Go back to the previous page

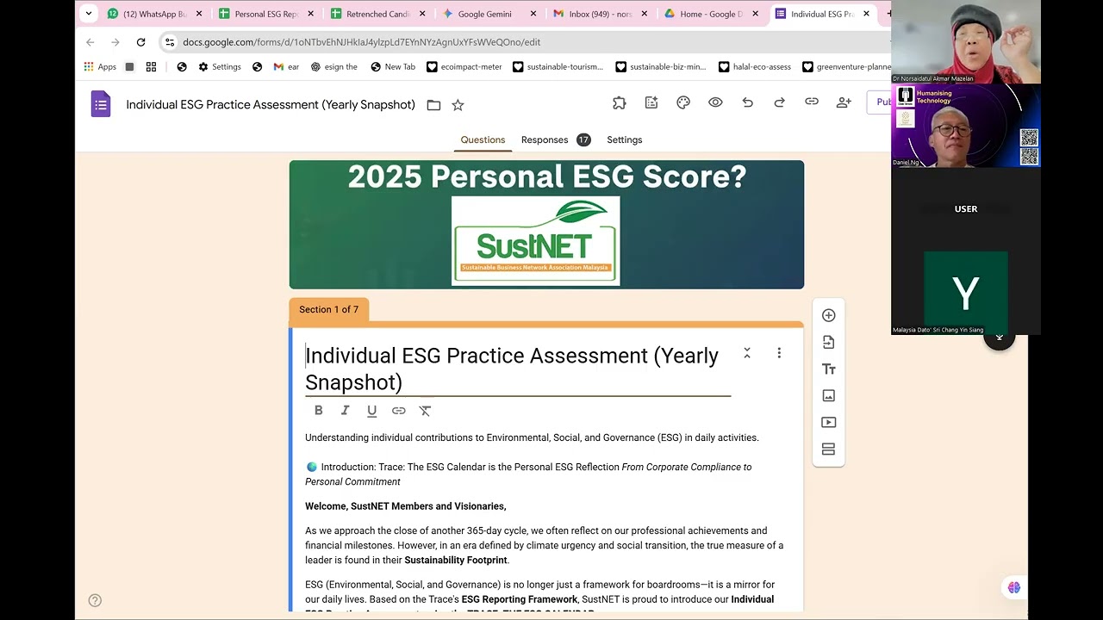[90, 42]
